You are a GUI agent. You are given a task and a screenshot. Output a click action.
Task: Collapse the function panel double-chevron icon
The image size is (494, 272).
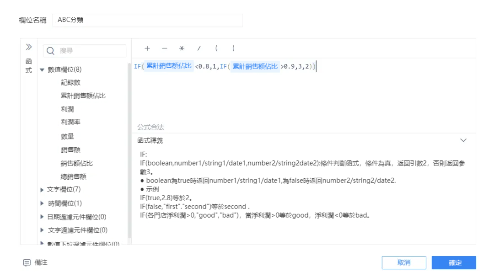[x=29, y=47]
